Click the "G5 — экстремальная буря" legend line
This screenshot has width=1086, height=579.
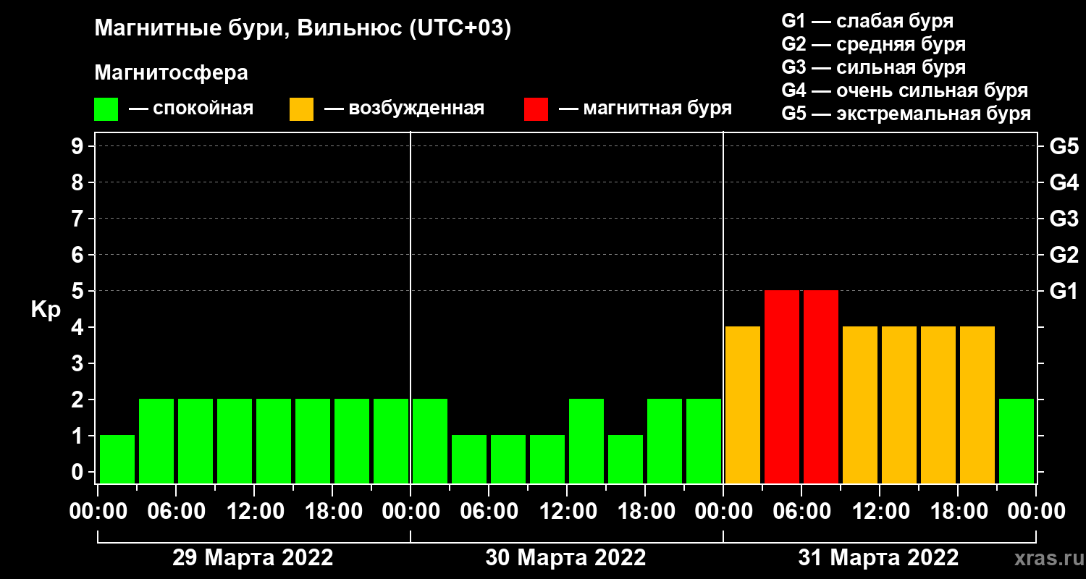[906, 114]
